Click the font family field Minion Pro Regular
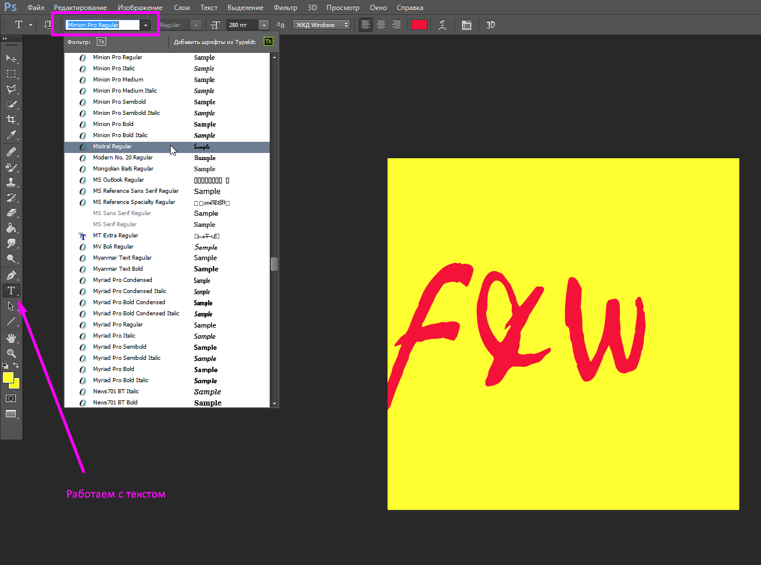761x565 pixels. [103, 25]
